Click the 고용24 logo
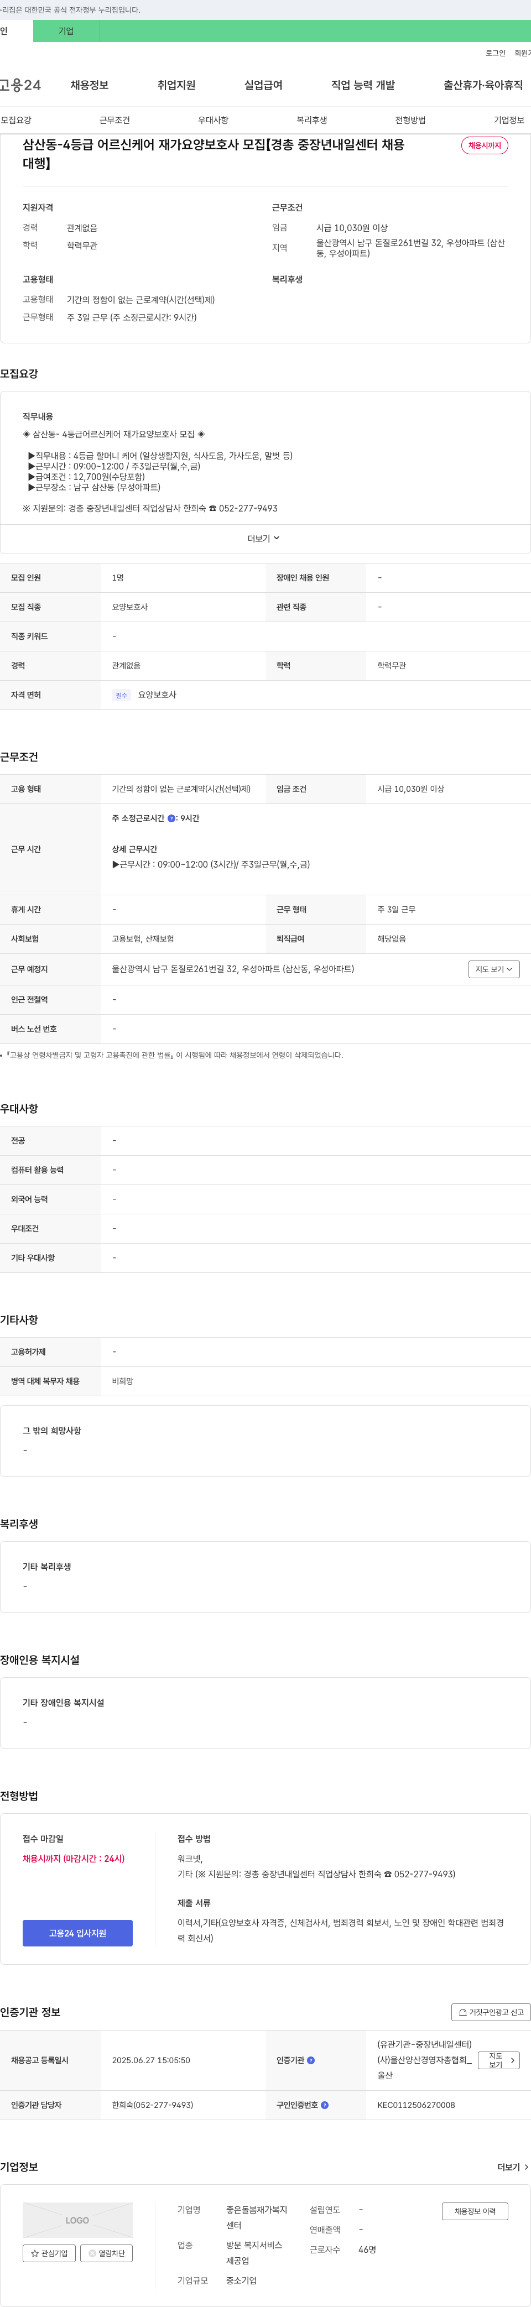The height and width of the screenshot is (2307, 531). (20, 85)
